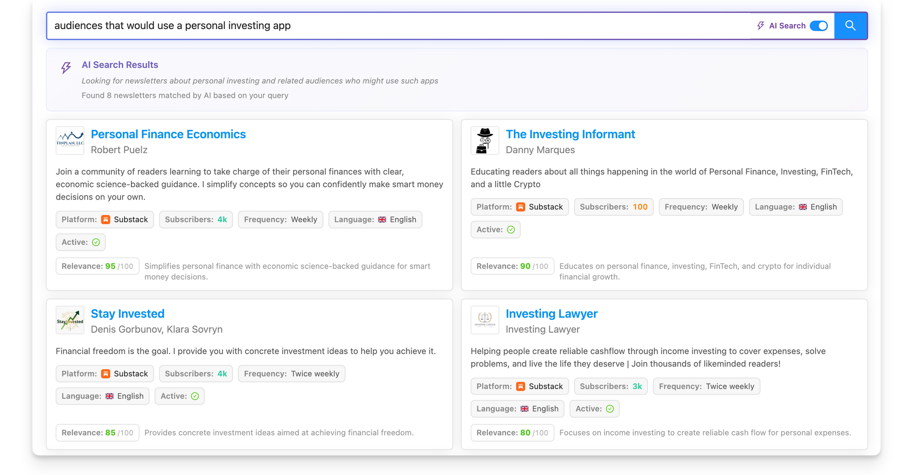
Task: Click inside the search query field
Action: click(x=274, y=26)
